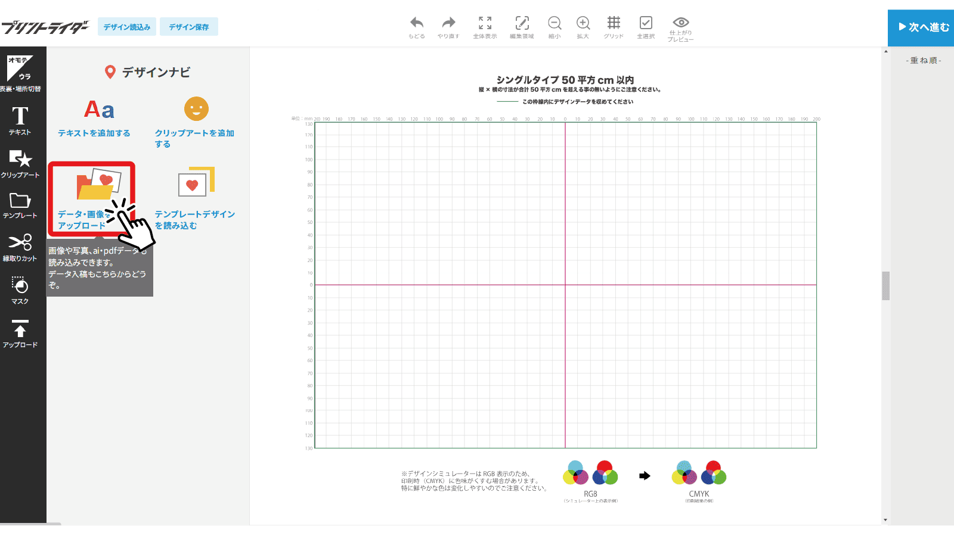Click the デザイン保存 button

coord(188,27)
